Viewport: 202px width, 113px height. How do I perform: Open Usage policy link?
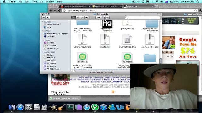[x=84, y=79]
